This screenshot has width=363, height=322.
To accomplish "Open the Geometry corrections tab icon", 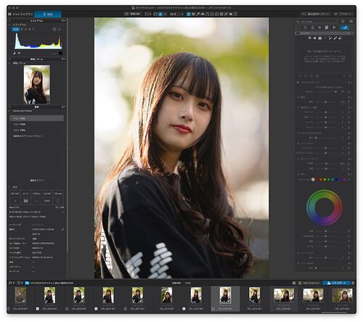I will point(327,28).
